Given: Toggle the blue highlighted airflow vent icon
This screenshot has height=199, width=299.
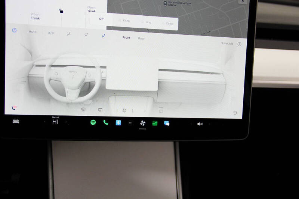Looking at the screenshot, I should click(x=103, y=36).
